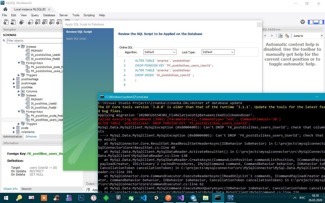Switch to the Session tab
Viewport: 325px width, 203px height.
(x=26, y=189)
